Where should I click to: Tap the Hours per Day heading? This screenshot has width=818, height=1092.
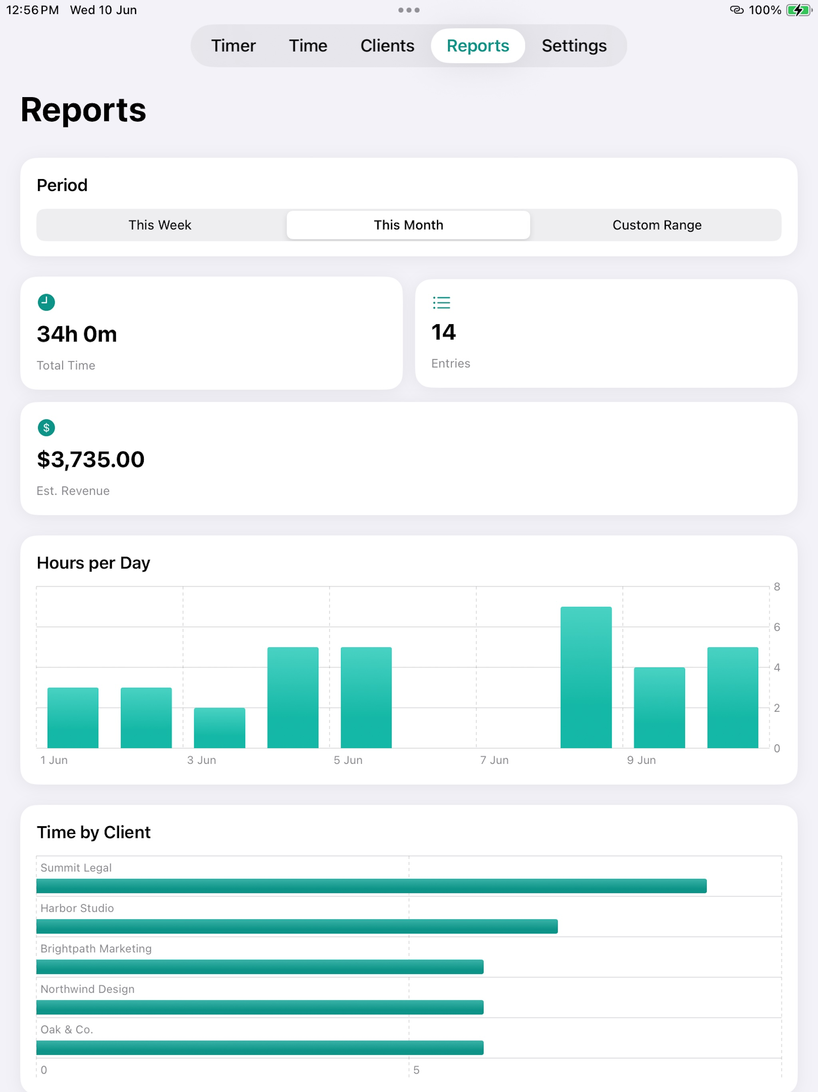coord(94,563)
